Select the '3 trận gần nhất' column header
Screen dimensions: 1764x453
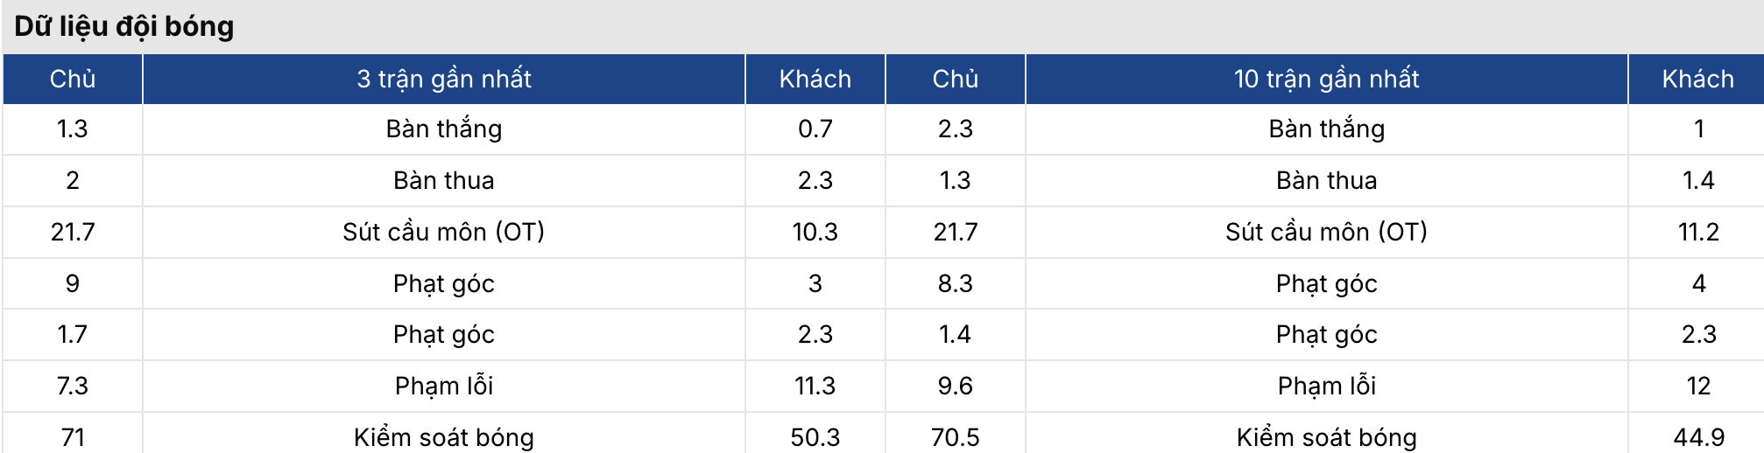(x=444, y=79)
